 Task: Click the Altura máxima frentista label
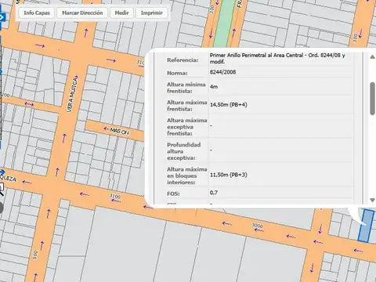point(187,106)
